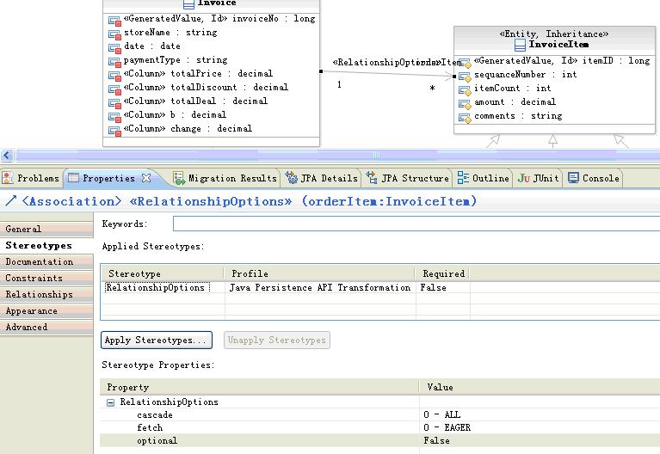Select the sequanceNumber : int attribute text

(525, 75)
